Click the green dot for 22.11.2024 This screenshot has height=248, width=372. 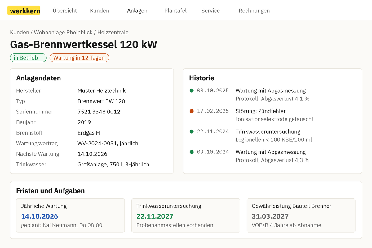click(x=192, y=131)
